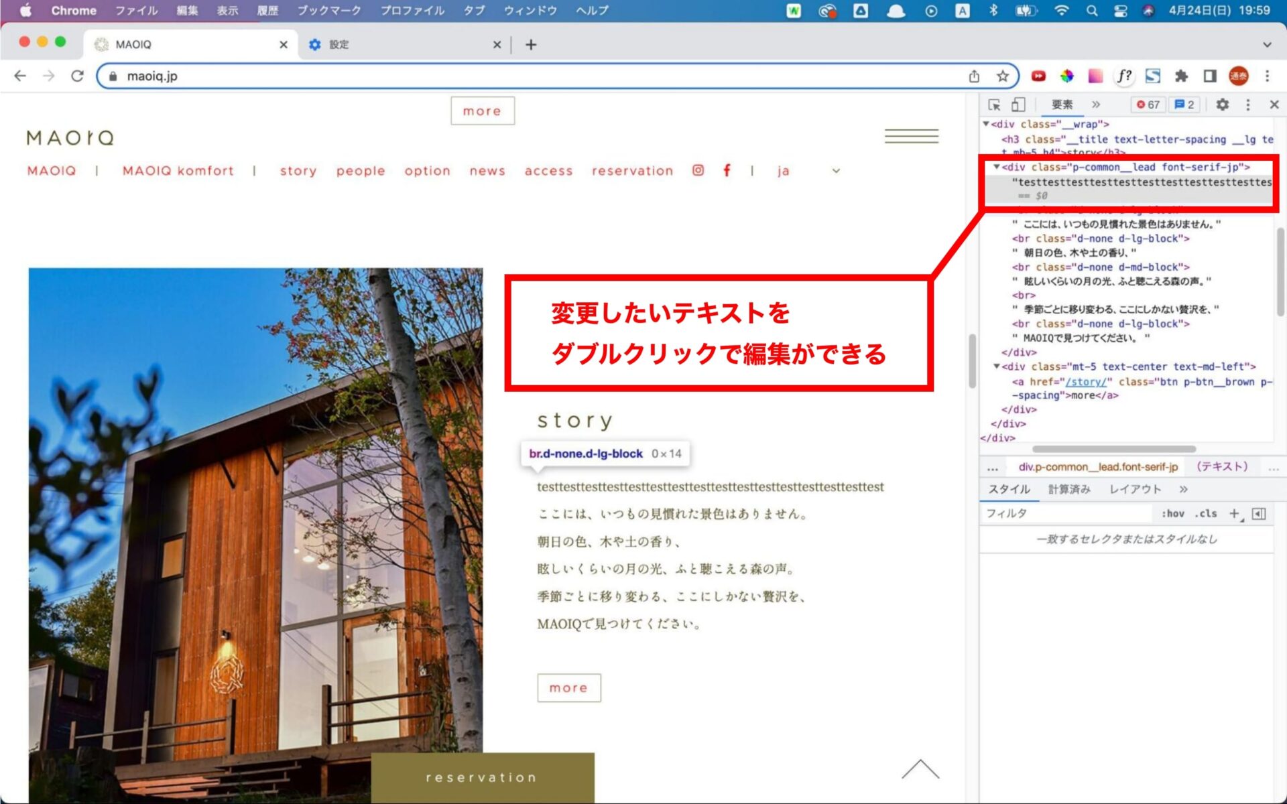Open the story nav link
This screenshot has height=804, width=1287.
pos(298,171)
